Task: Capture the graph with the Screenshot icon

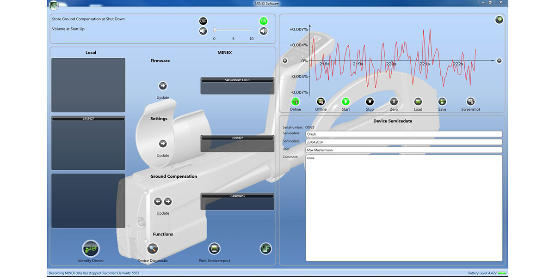Action: click(470, 102)
